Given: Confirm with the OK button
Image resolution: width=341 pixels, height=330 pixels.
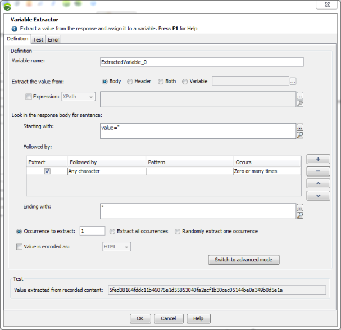Looking at the screenshot, I should click(140, 318).
